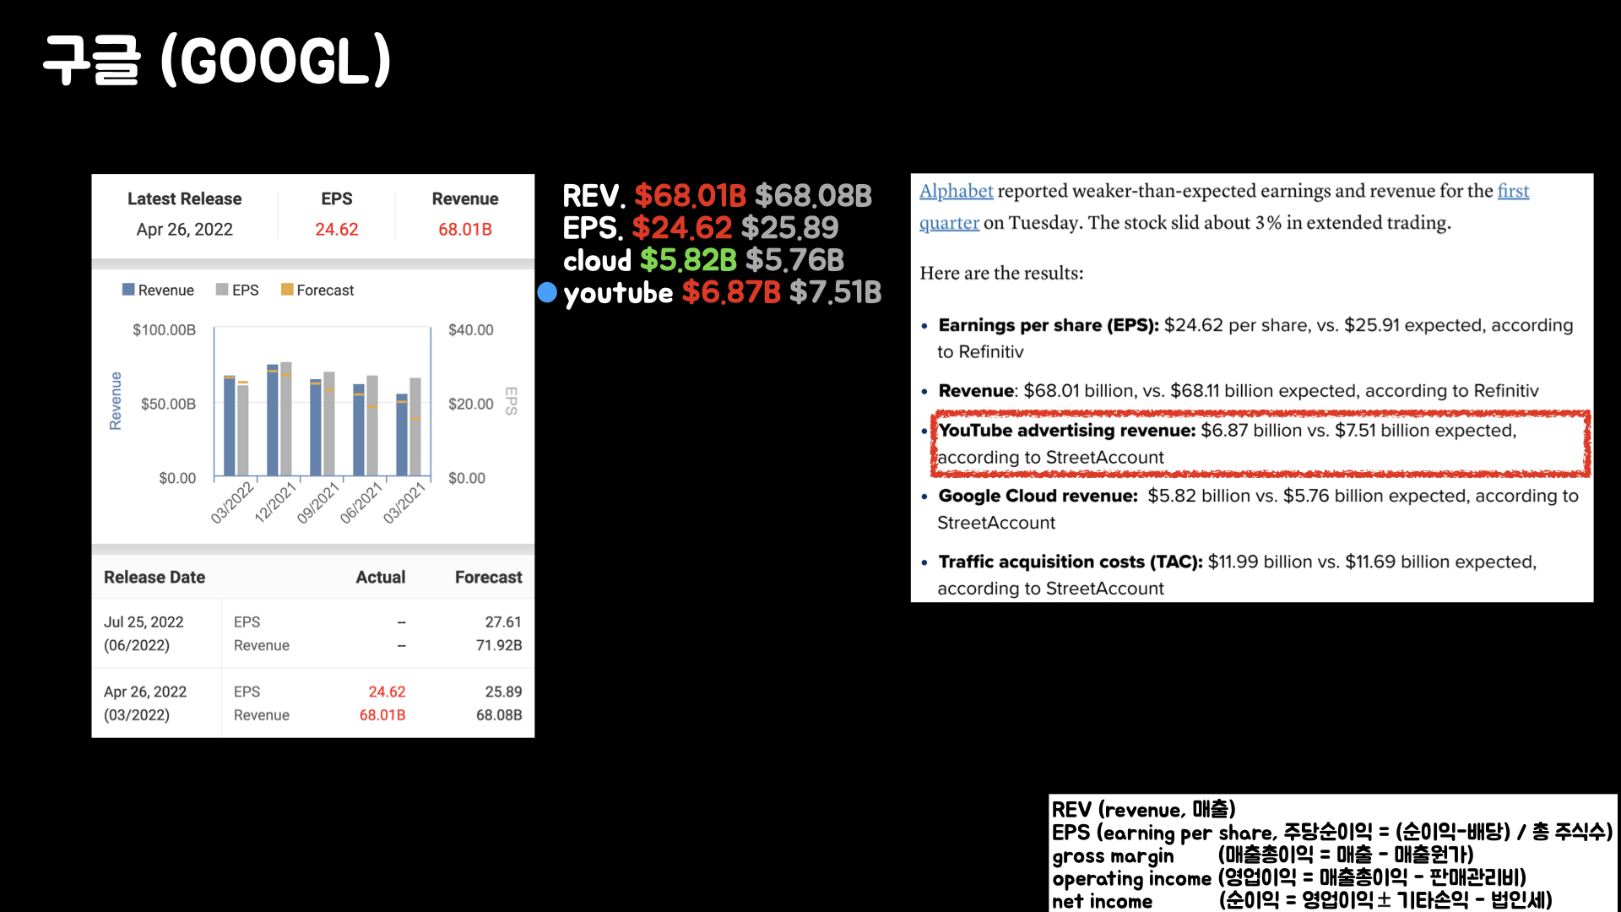
Task: Toggle the gray EPS legend square
Action: (222, 290)
